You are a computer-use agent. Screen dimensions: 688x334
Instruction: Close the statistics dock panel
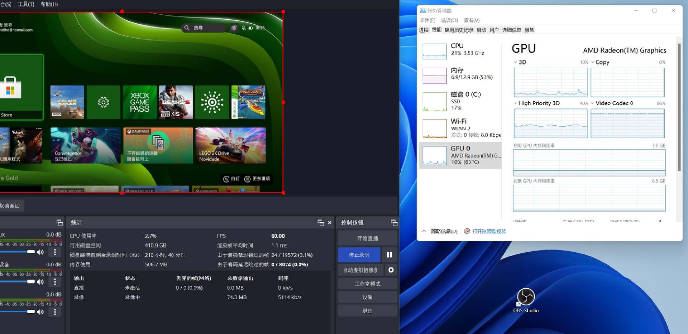[329, 223]
